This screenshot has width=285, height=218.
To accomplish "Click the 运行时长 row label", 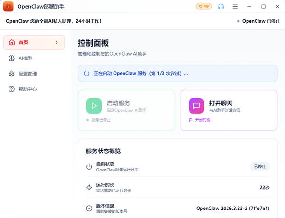I will pyautogui.click(x=105, y=185).
